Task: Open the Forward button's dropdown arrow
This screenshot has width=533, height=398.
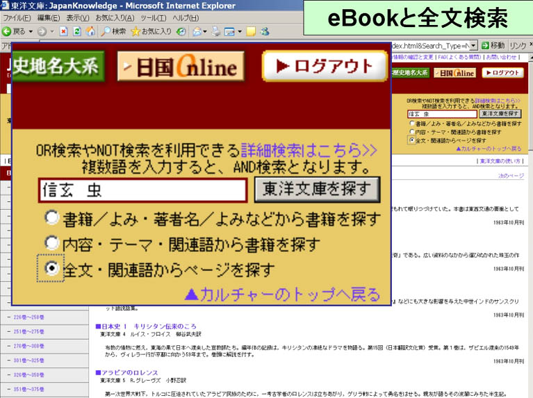Action: [x=52, y=32]
